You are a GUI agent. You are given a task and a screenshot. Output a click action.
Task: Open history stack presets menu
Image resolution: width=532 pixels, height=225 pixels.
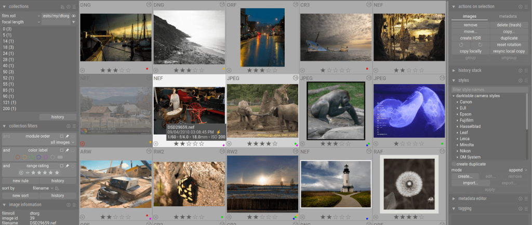pyautogui.click(x=526, y=71)
